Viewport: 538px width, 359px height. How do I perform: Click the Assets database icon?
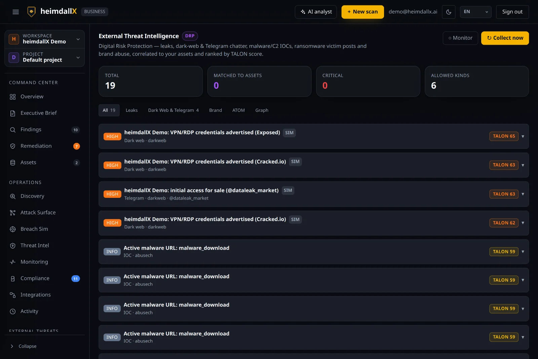pos(13,163)
